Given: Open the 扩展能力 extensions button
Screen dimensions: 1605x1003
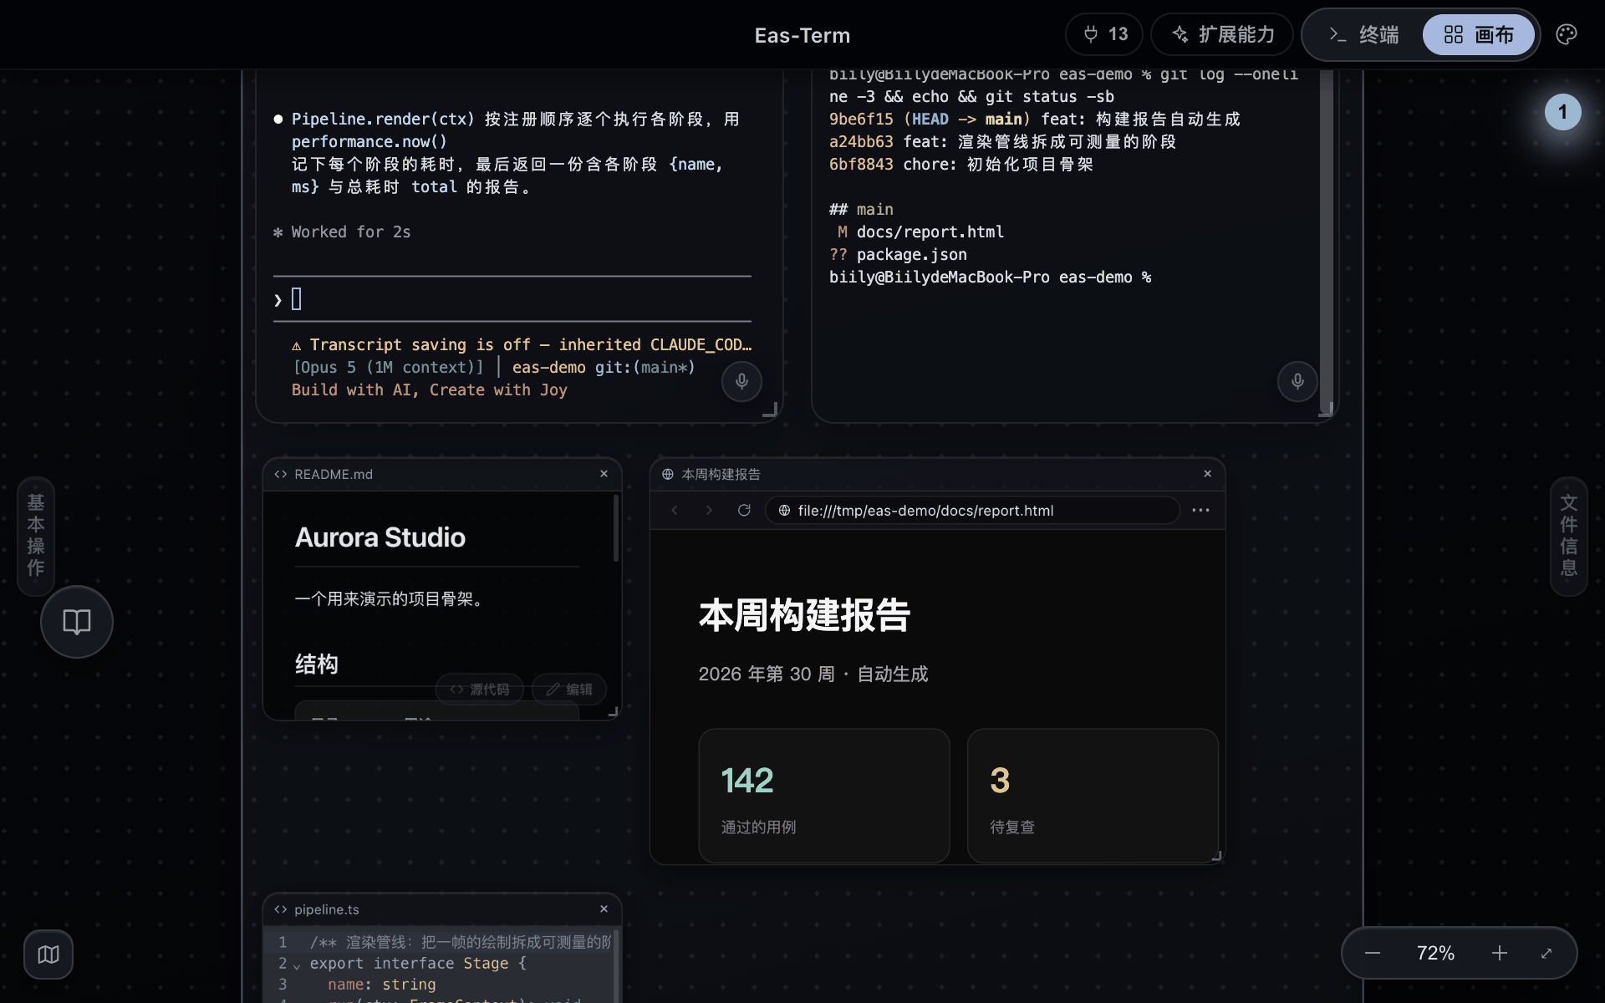Looking at the screenshot, I should (1222, 34).
